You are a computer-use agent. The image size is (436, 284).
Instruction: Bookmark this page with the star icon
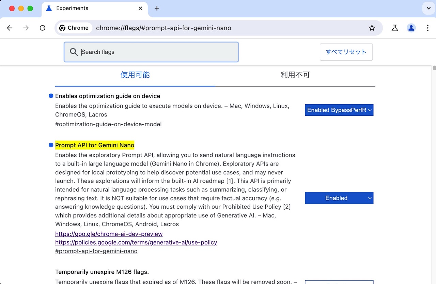coord(372,28)
